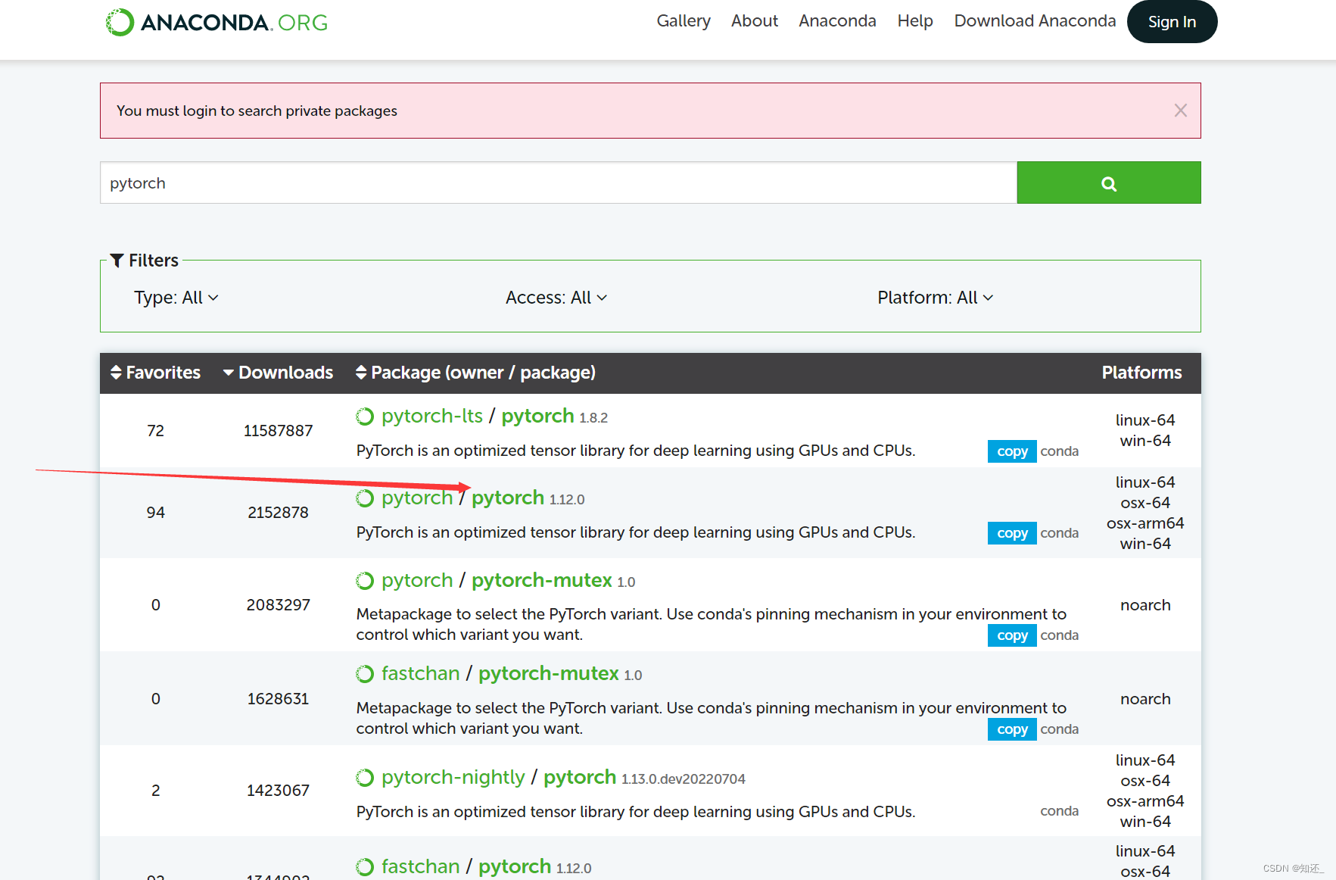1336x880 pixels.
Task: Open the pytorch-nightly owner link
Action: click(x=453, y=778)
